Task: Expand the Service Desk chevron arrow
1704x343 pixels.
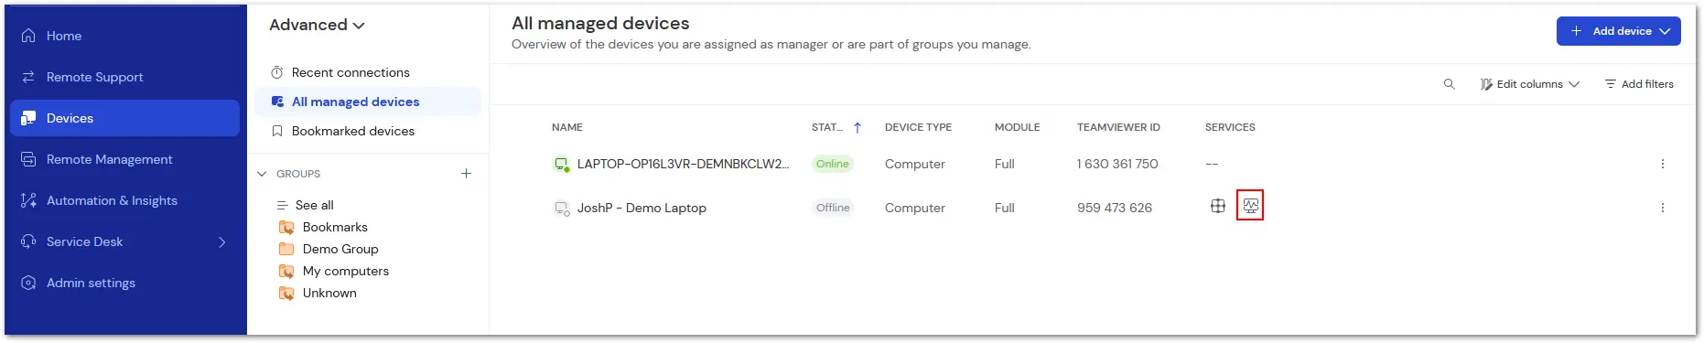Action: click(x=221, y=241)
